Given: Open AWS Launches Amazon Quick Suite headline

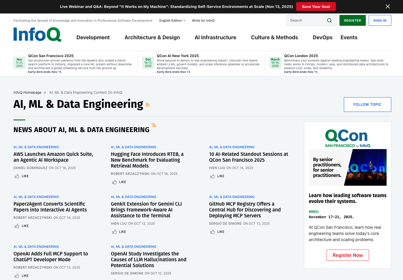Looking at the screenshot, I should point(53,157).
